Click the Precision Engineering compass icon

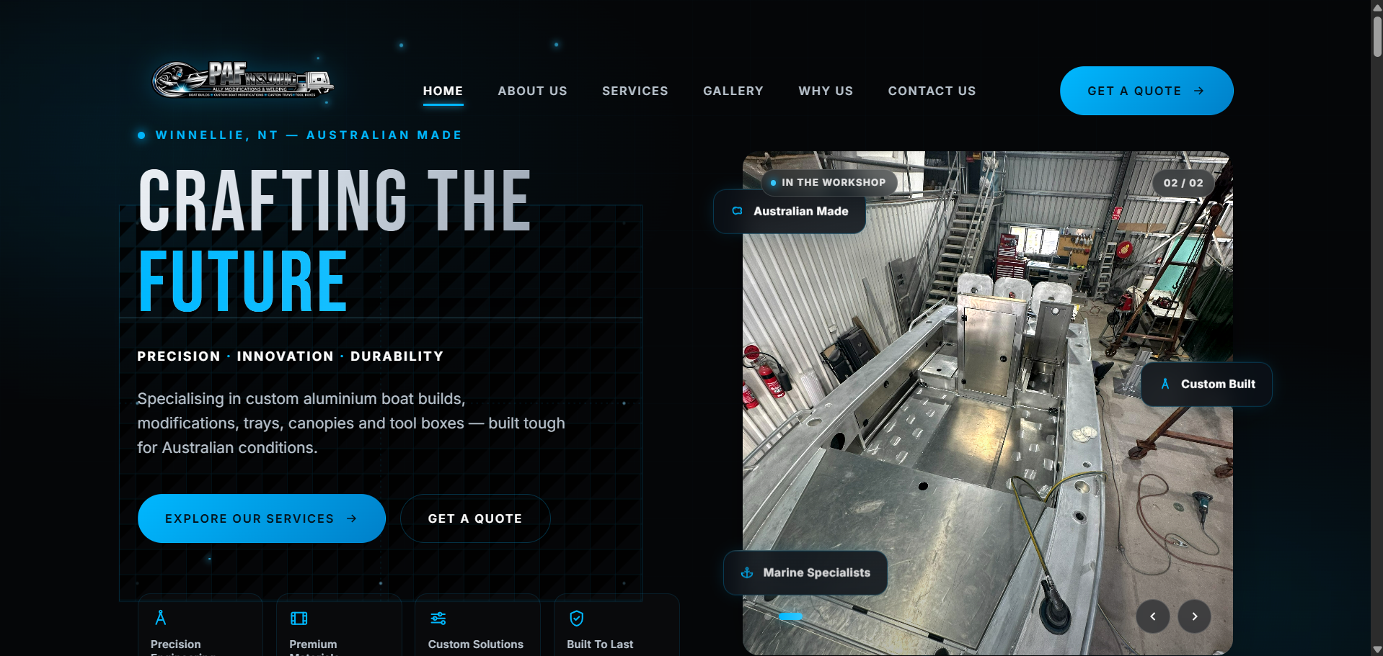161,618
